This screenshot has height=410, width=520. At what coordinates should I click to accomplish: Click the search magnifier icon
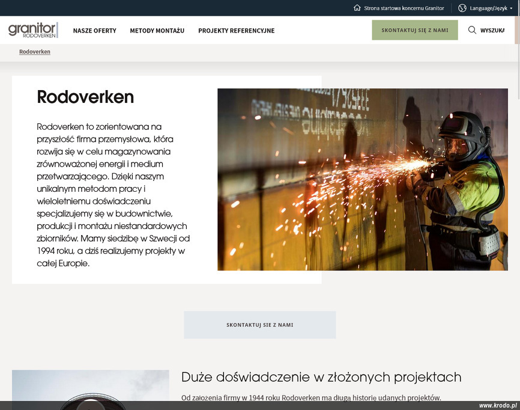pyautogui.click(x=472, y=30)
